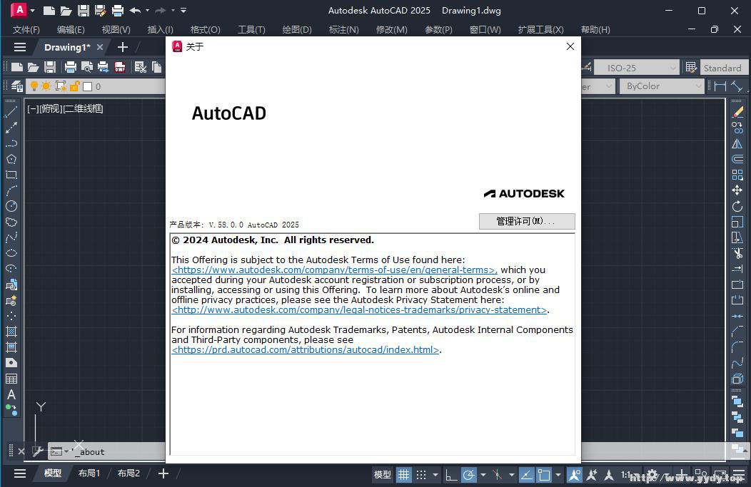
Task: Select the Hatch tool
Action: click(11, 331)
